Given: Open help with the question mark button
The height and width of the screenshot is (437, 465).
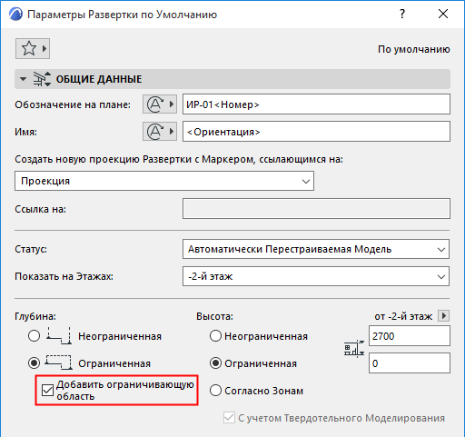Looking at the screenshot, I should point(402,14).
